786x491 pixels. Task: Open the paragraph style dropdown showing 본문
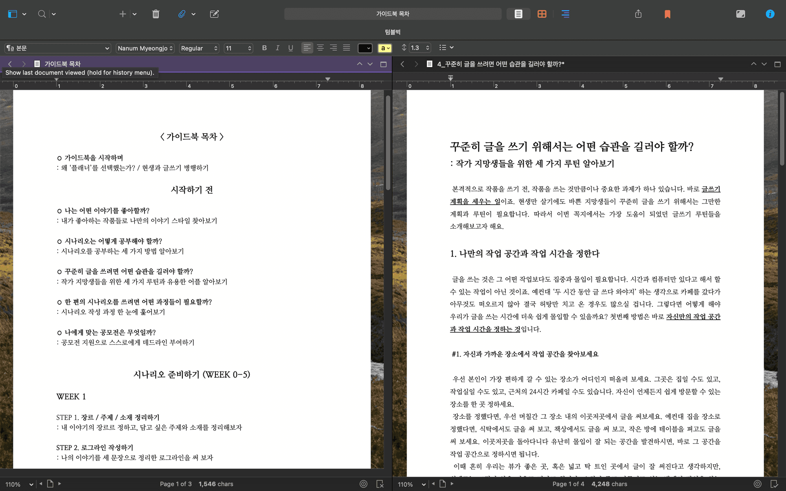pos(57,48)
